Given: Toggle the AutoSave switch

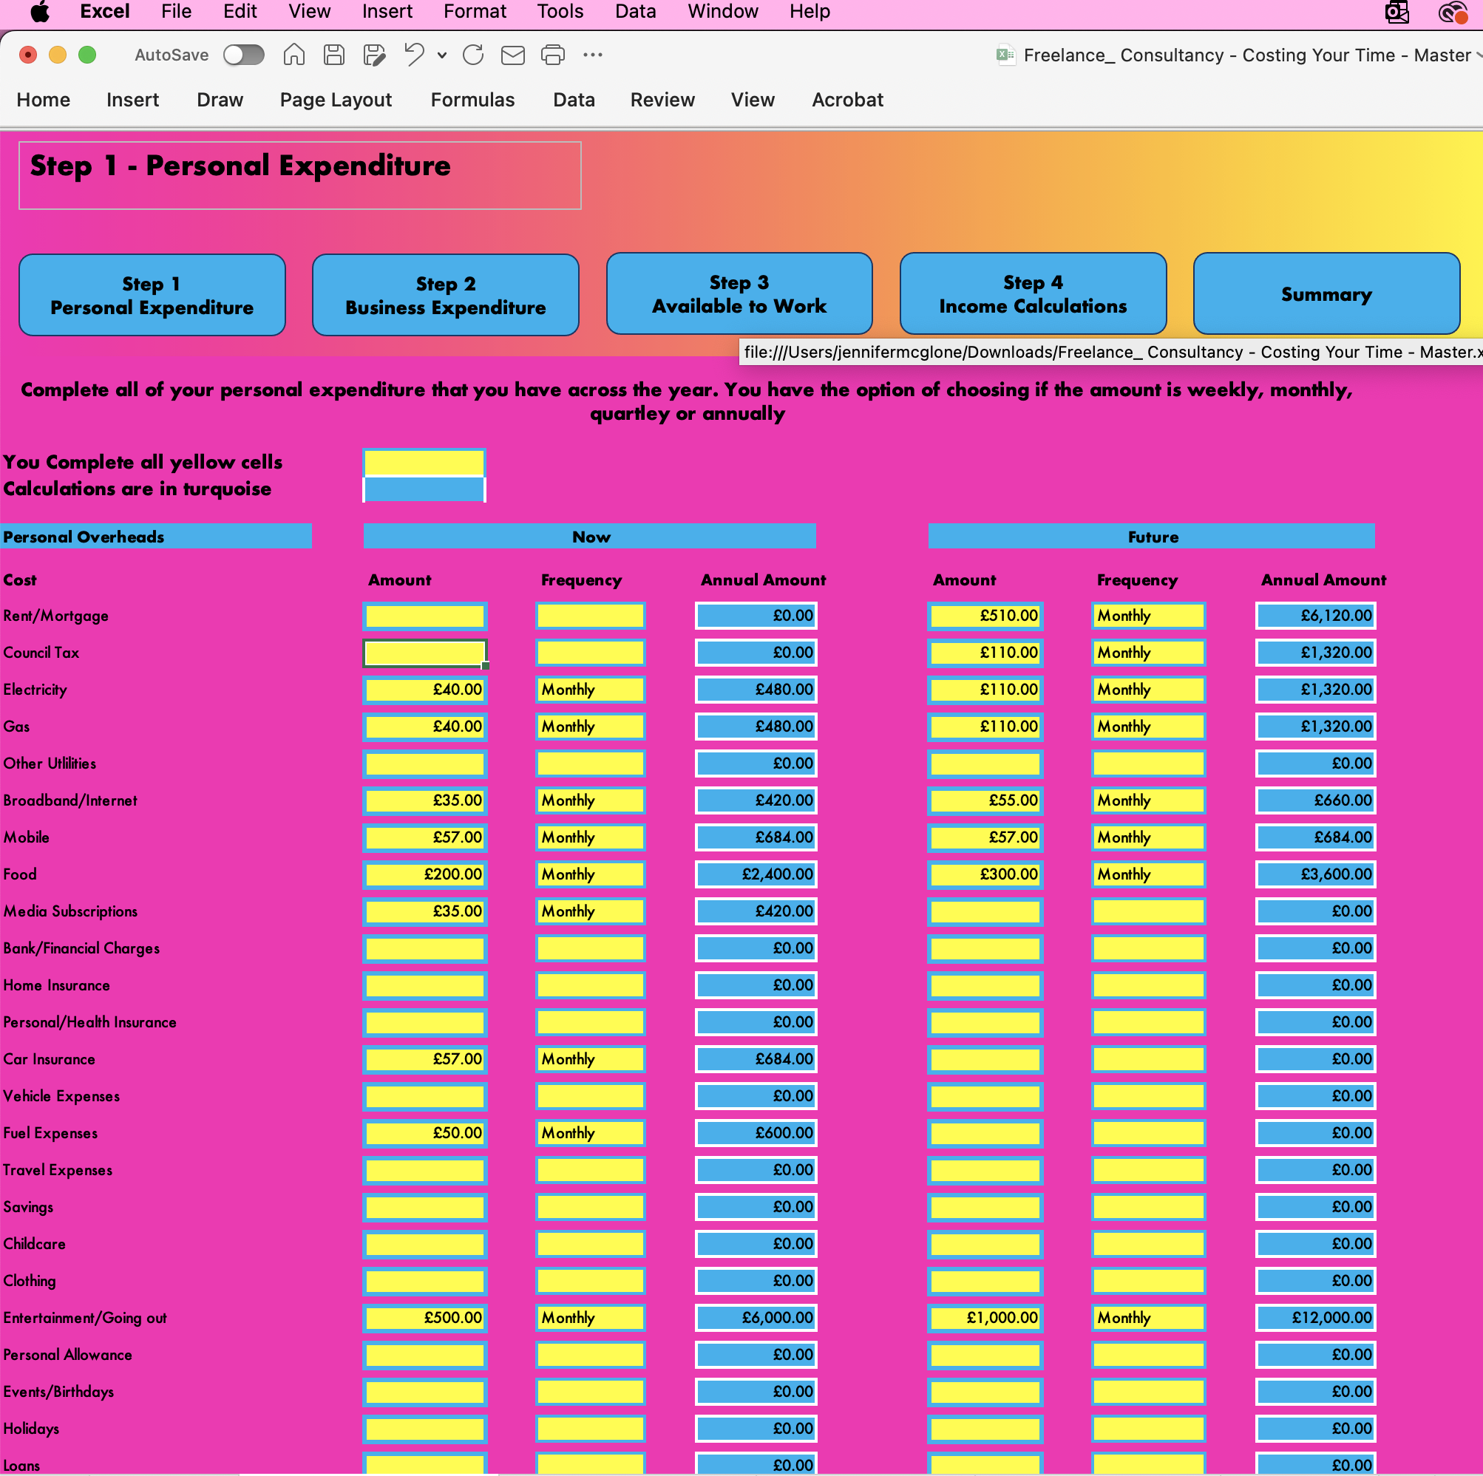Looking at the screenshot, I should [x=243, y=55].
